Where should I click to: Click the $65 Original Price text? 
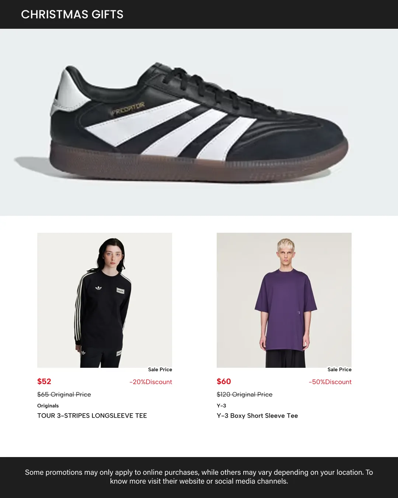(x=64, y=394)
